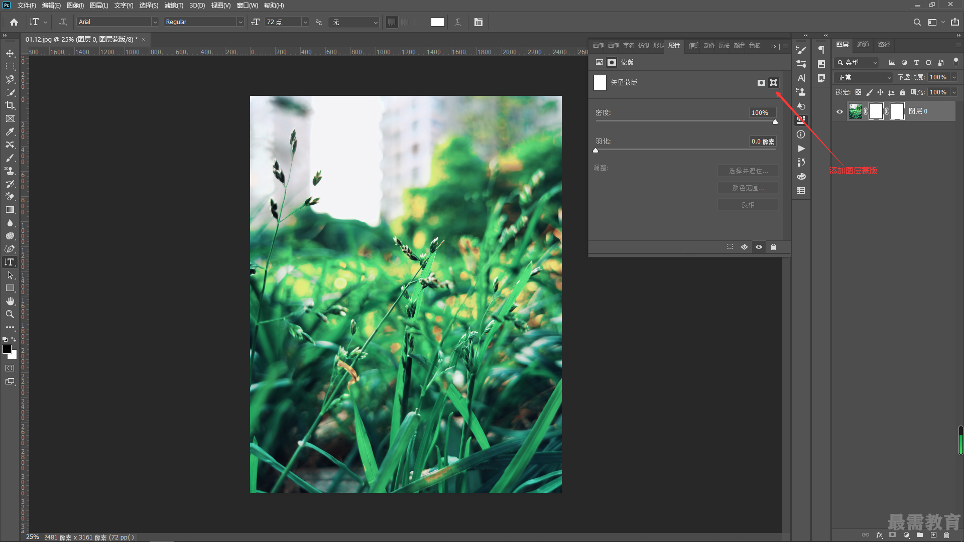The width and height of the screenshot is (964, 542).
Task: Click the Share icon at top right
Action: (x=955, y=22)
